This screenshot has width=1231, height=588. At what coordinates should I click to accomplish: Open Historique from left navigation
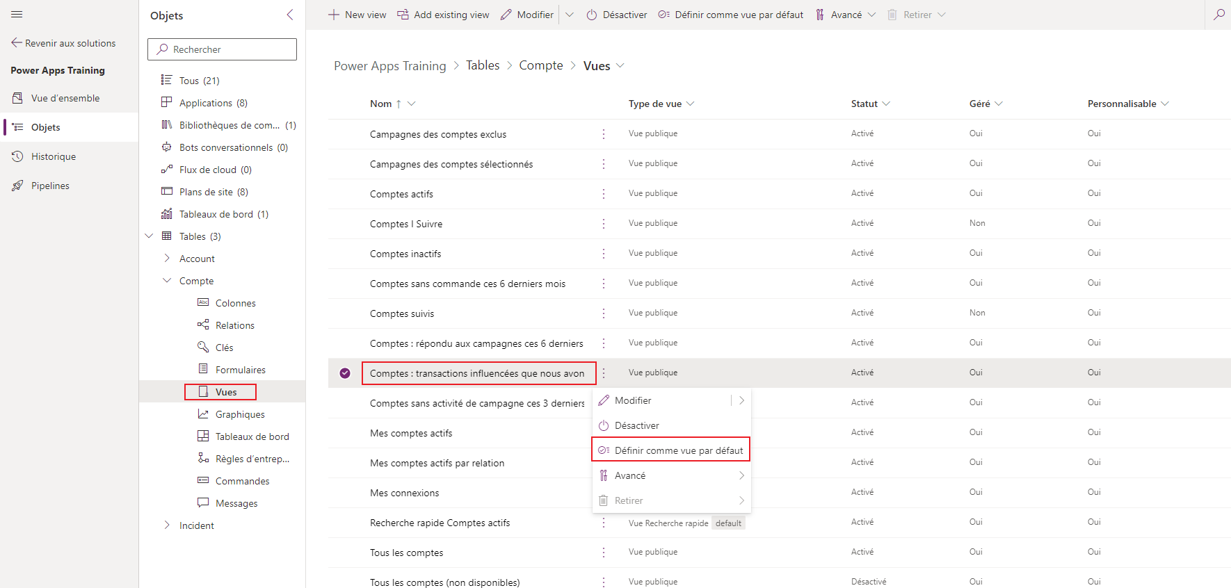pyautogui.click(x=54, y=156)
